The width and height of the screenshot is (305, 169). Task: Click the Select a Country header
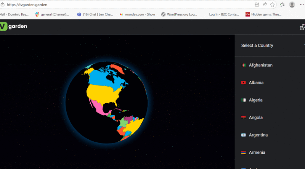(257, 46)
